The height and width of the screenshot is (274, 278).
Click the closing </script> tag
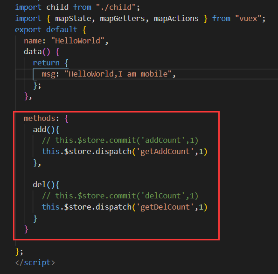click(35, 262)
